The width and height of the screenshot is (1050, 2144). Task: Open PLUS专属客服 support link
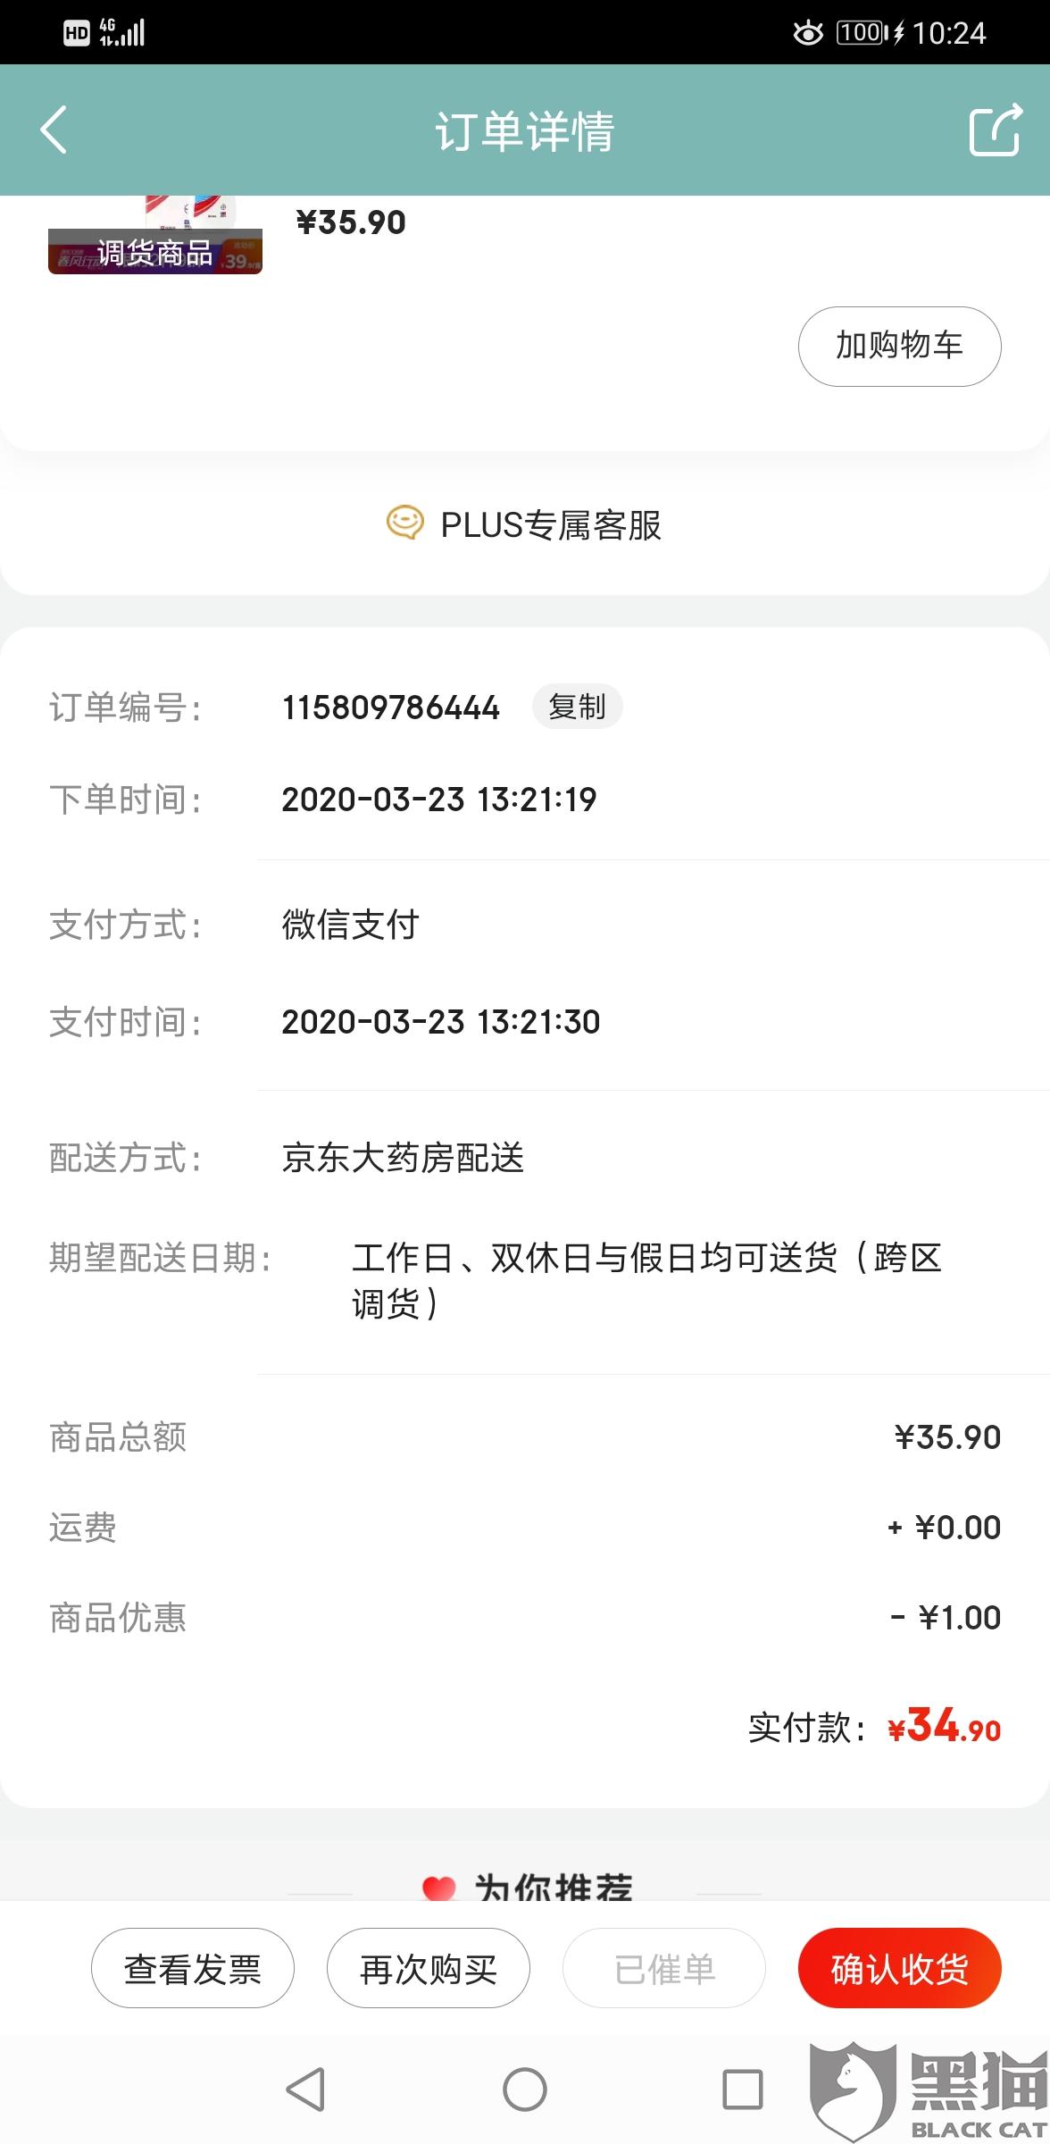pos(550,525)
